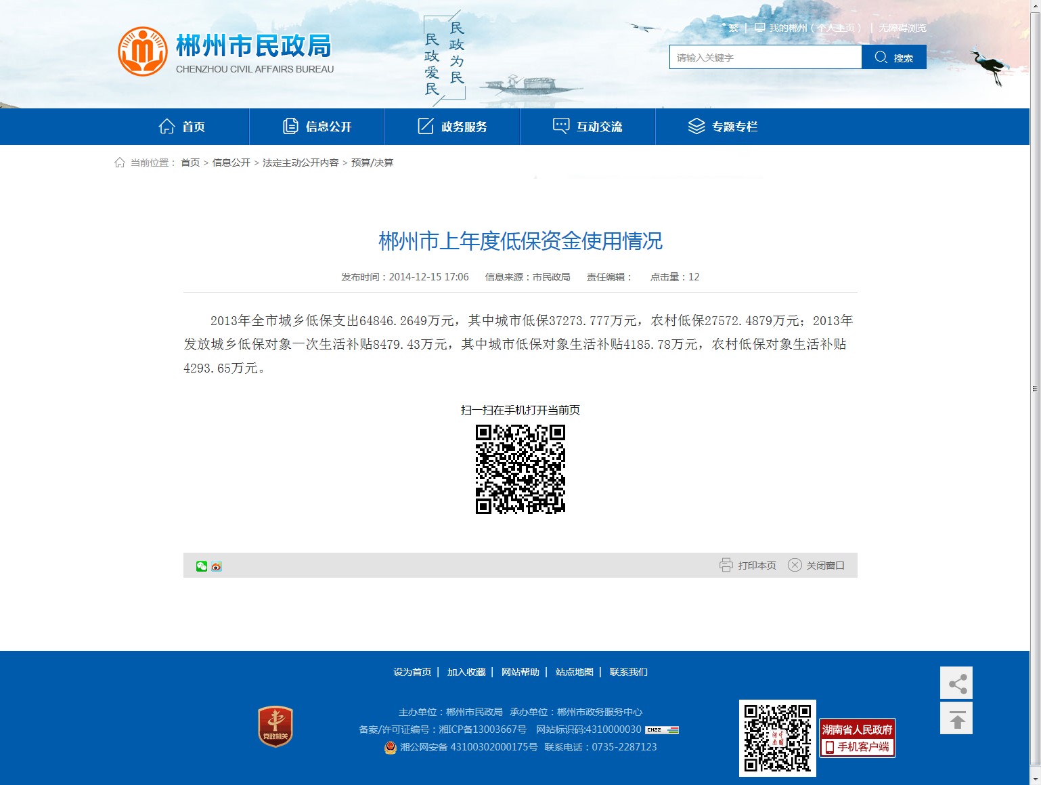Click the home icon in the navigation bar

coord(167,126)
